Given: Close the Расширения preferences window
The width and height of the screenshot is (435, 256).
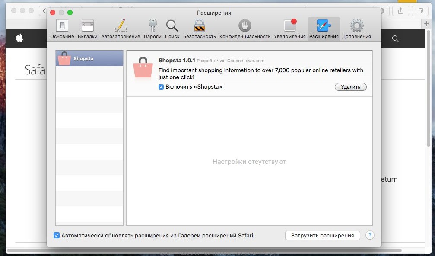Looking at the screenshot, I should tap(53, 13).
